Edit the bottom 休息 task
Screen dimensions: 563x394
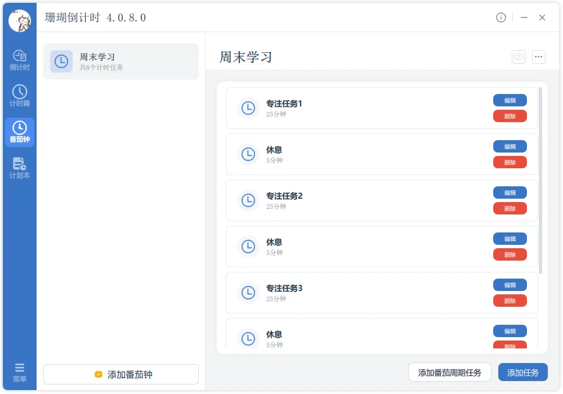510,331
